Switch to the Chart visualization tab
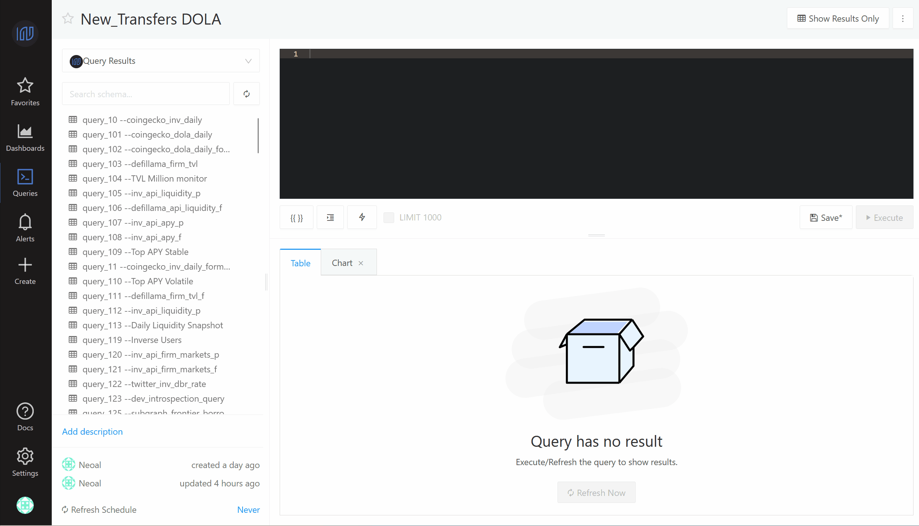This screenshot has width=919, height=526. 342,263
